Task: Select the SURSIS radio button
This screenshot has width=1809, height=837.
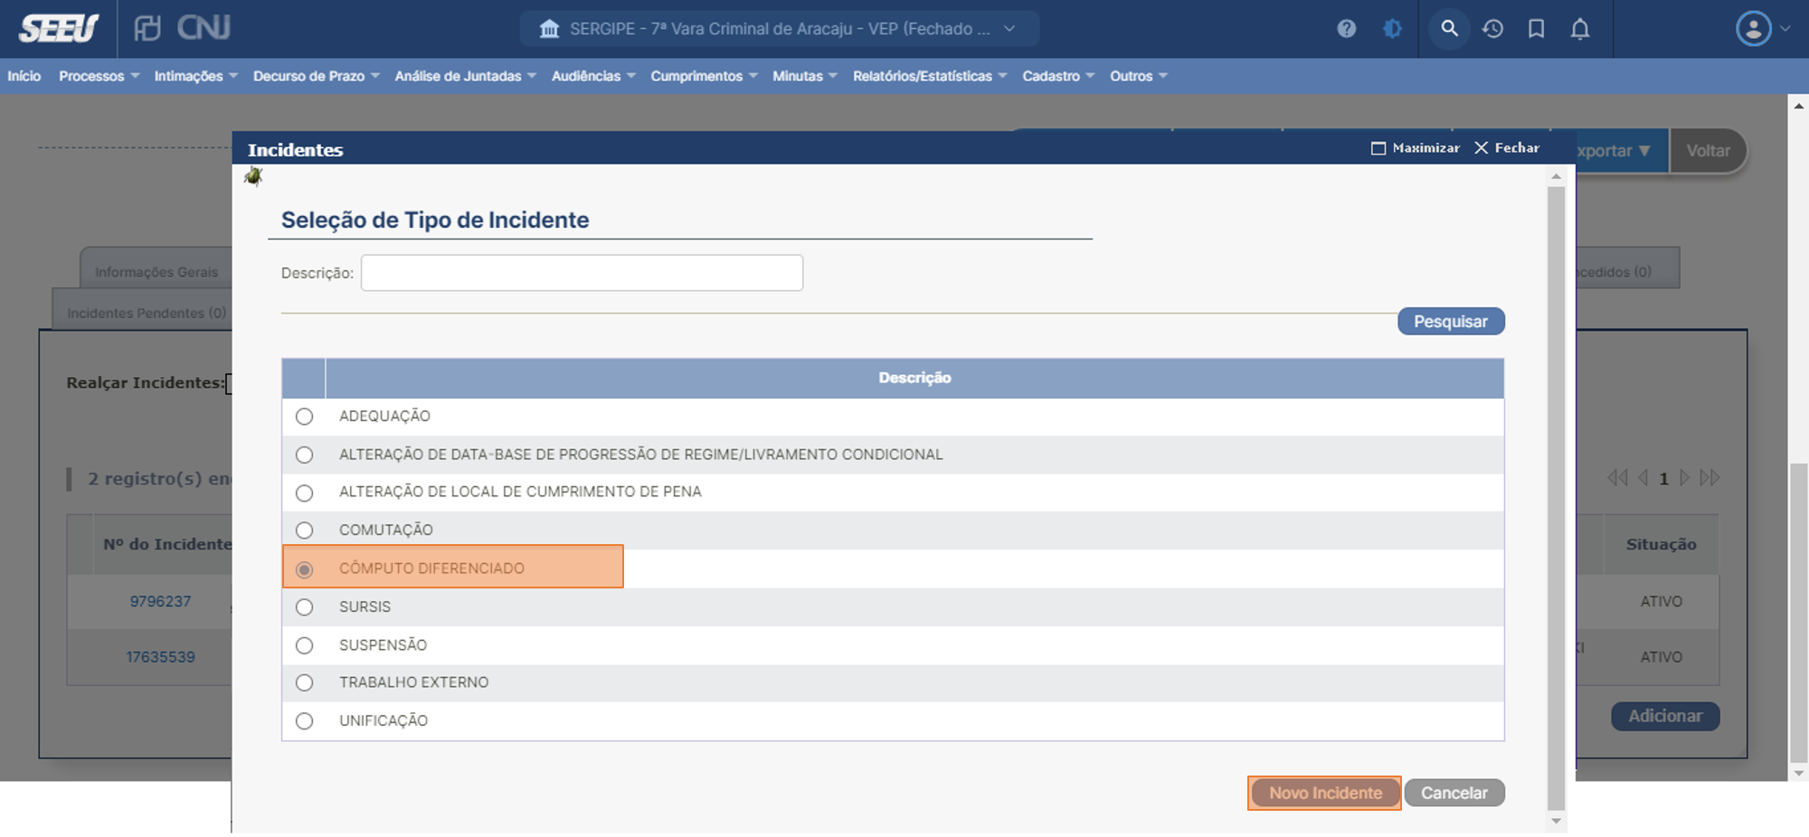Action: tap(304, 607)
